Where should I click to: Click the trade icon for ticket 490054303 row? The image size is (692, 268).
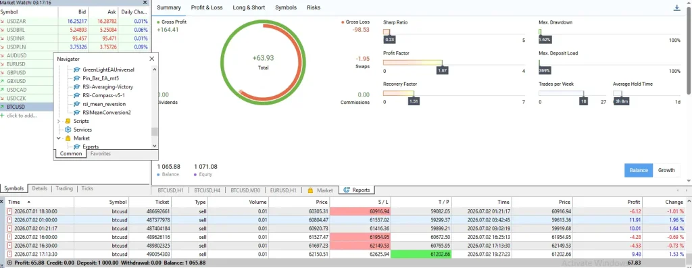tap(10, 254)
